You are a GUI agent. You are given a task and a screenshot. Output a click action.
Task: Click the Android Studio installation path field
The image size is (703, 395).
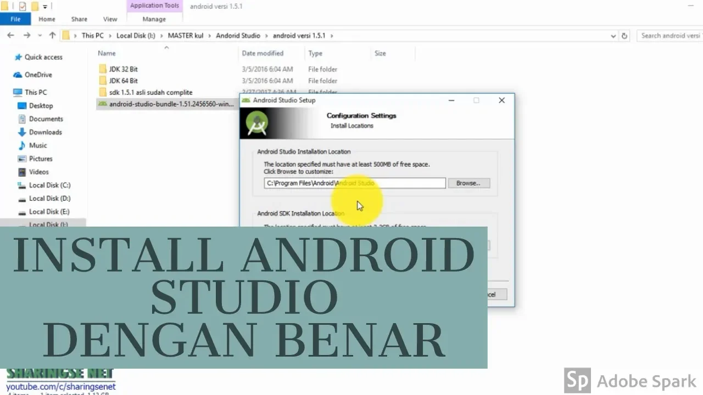point(355,183)
